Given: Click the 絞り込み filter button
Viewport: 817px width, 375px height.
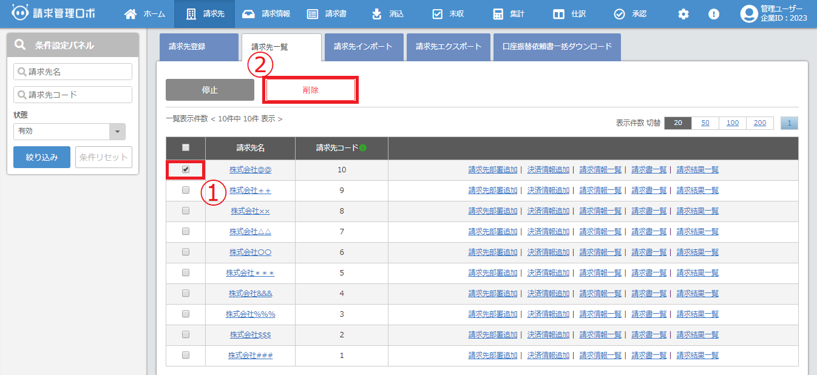Looking at the screenshot, I should tap(42, 157).
